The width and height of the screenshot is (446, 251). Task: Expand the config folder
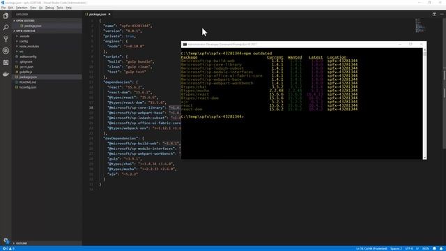[x=24, y=41]
